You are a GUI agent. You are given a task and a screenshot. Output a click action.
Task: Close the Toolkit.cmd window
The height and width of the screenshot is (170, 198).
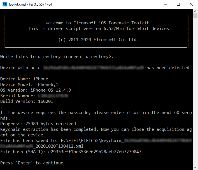(x=191, y=4)
